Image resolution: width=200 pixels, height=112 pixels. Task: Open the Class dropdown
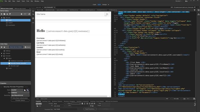pos(76,104)
